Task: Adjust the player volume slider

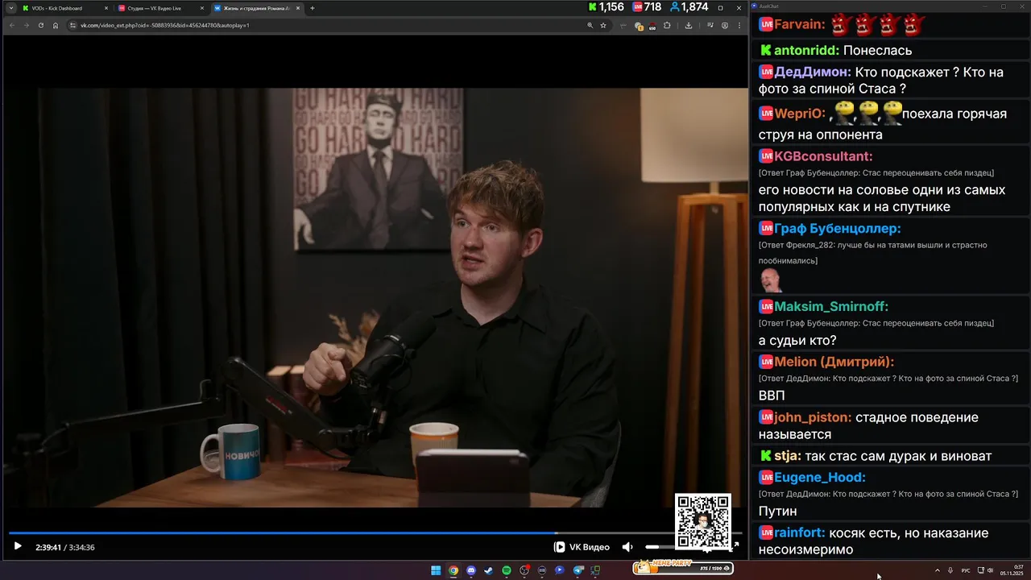Action: tap(659, 547)
